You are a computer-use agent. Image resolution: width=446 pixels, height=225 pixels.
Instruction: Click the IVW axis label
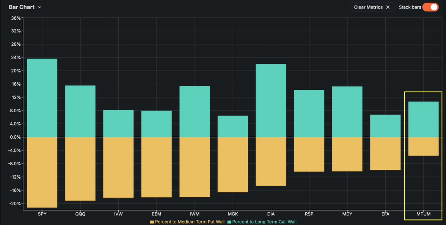coord(118,214)
